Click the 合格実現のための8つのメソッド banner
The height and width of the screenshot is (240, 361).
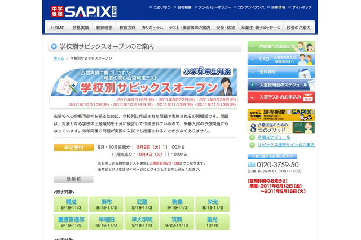pyautogui.click(x=281, y=127)
